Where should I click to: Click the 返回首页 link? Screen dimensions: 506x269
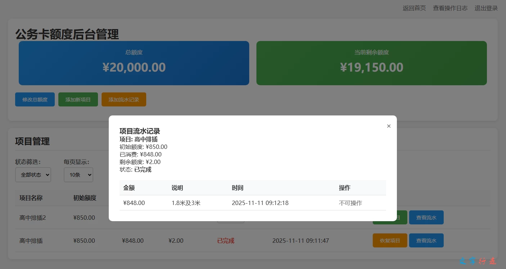click(414, 8)
